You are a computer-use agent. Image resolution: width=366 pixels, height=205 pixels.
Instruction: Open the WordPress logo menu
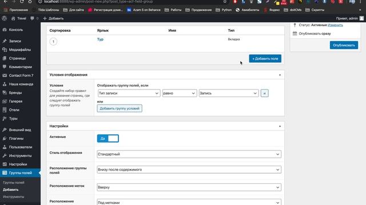(5, 18)
